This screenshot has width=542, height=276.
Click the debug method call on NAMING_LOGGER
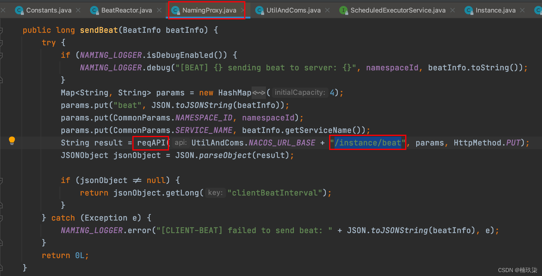click(x=158, y=68)
